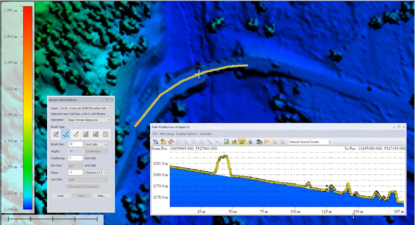Click the Redo button

[x=81, y=196]
